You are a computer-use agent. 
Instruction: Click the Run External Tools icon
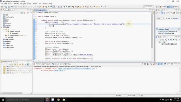coord(73,7)
